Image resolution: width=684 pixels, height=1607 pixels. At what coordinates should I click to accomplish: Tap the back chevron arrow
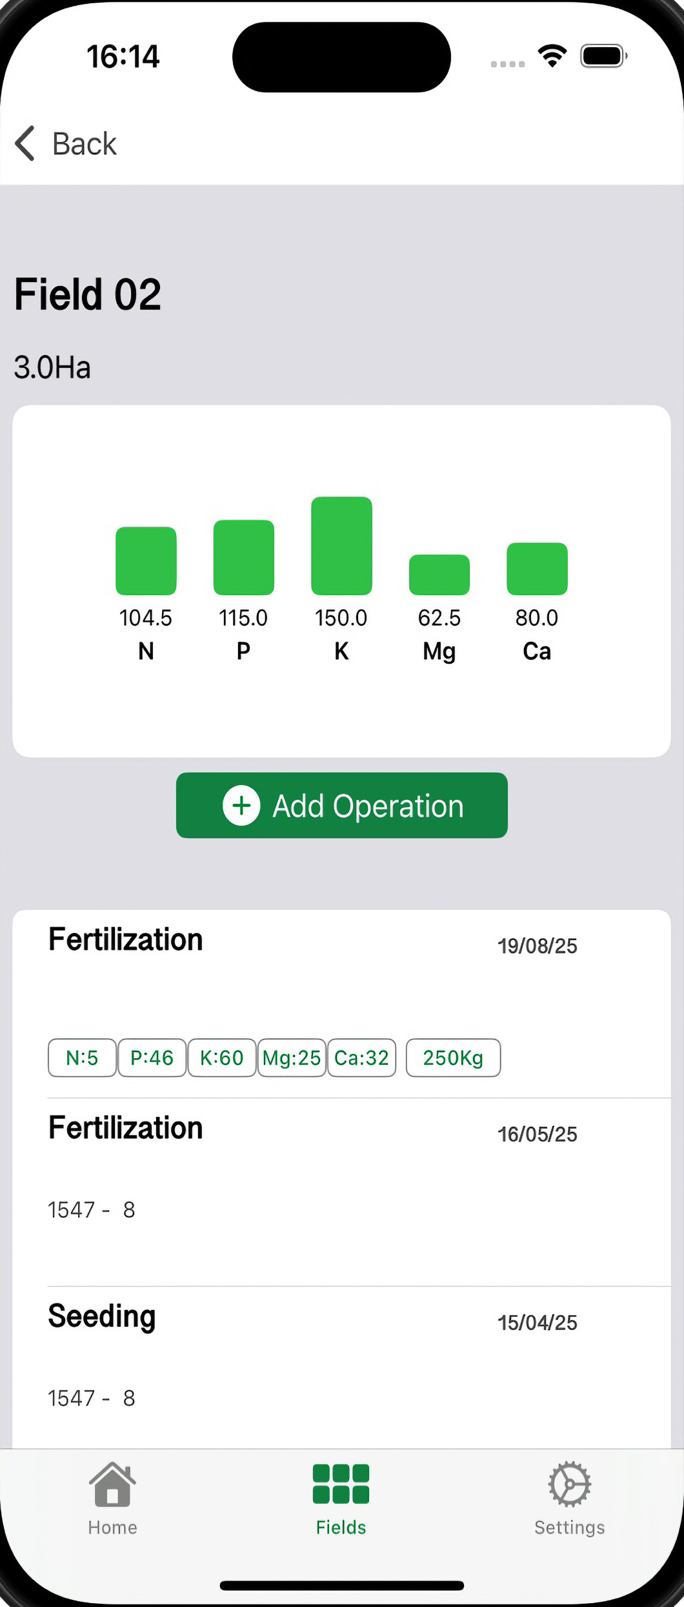coord(25,143)
